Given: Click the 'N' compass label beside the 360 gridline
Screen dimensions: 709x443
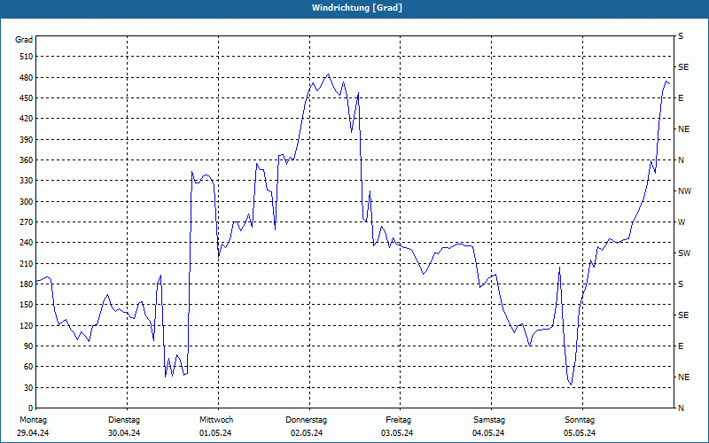Looking at the screenshot, I should (681, 160).
